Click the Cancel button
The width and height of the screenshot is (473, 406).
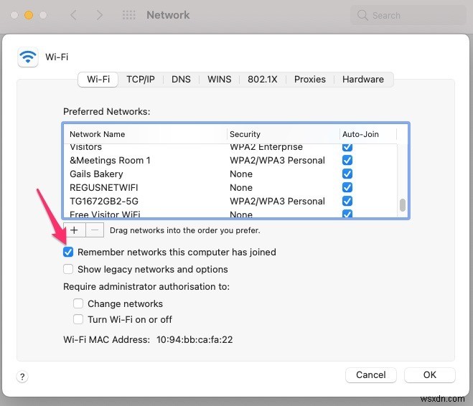[x=371, y=375]
